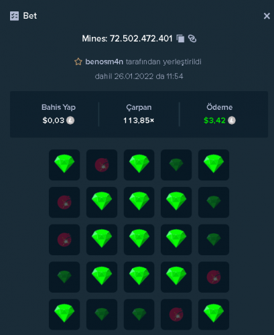Viewport: 274px width, 335px height.
Task: Click row 4 column 5 mine tile
Action: click(x=214, y=277)
